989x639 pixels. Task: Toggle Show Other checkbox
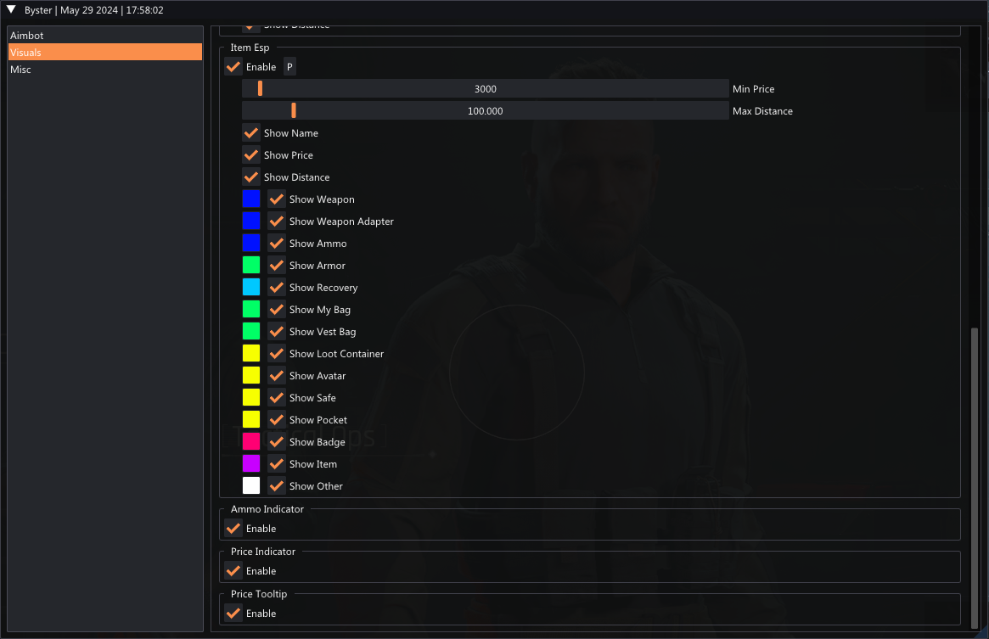(x=276, y=486)
